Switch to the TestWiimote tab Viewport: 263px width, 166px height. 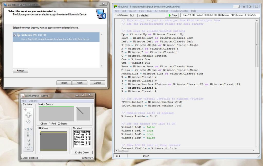[x=121, y=15]
